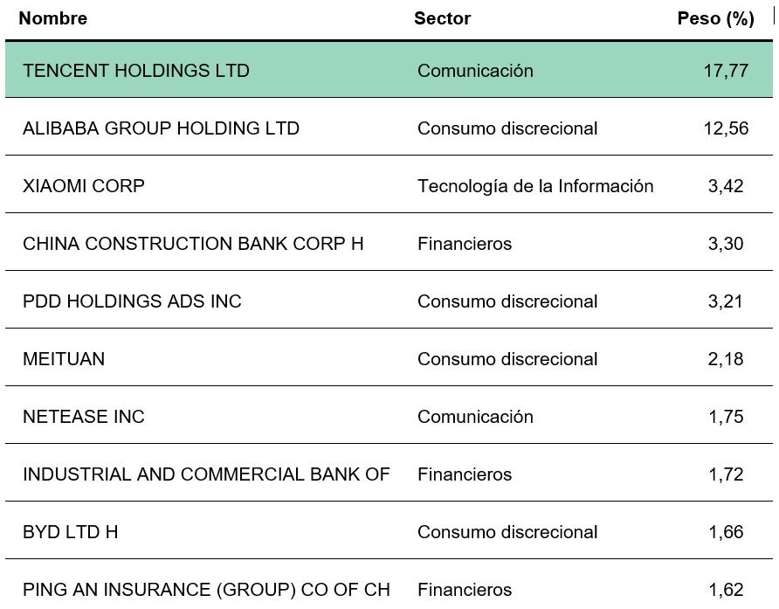Screen dimensions: 779x609
Task: Select PING AN INSURANCE (GROUP) row
Action: pos(206,590)
